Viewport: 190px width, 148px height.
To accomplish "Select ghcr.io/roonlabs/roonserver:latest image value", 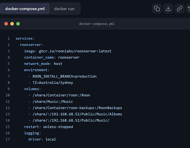I will point(75,51).
